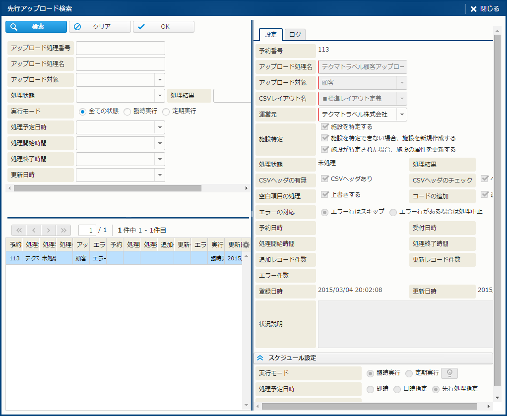The width and height of the screenshot is (507, 416).
Task: Collapse the スケジュール設定 section
Action: pos(260,358)
